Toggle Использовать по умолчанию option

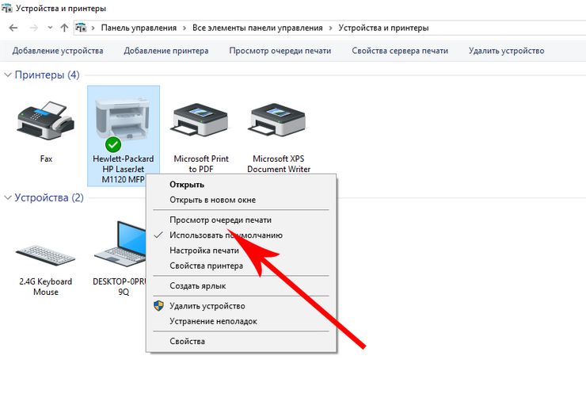coord(241,235)
